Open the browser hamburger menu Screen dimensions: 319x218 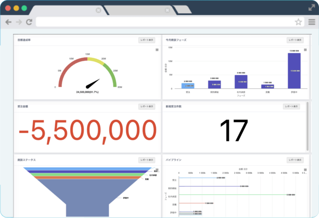(312, 22)
